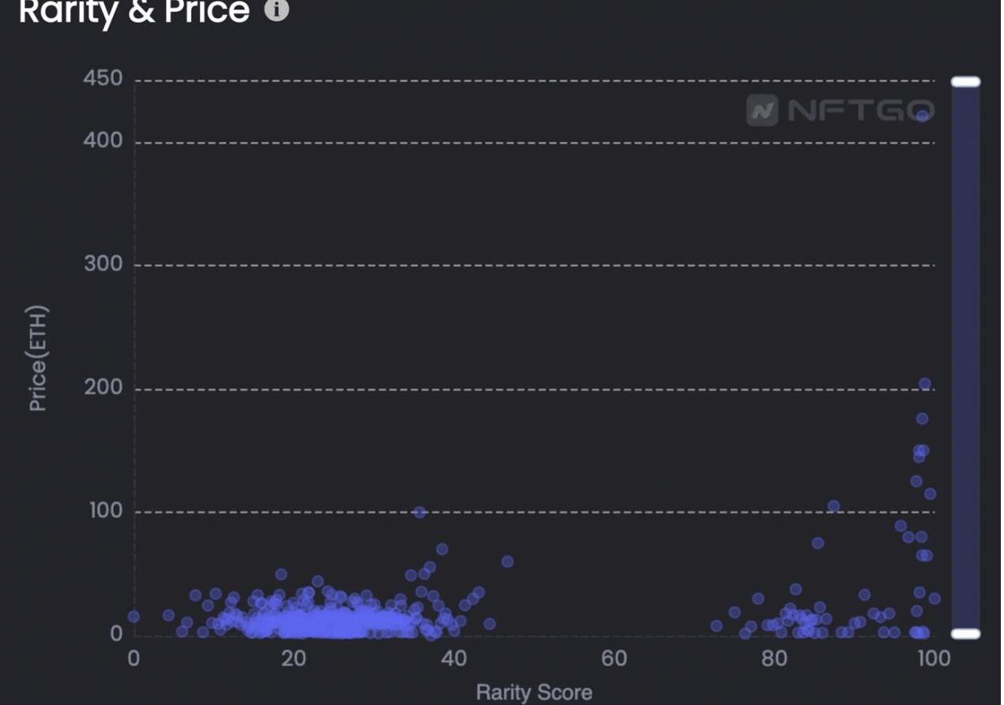This screenshot has height=705, width=1004.
Task: Select the leftmost dot of the right cluster near rarity 73
Action: coord(716,625)
